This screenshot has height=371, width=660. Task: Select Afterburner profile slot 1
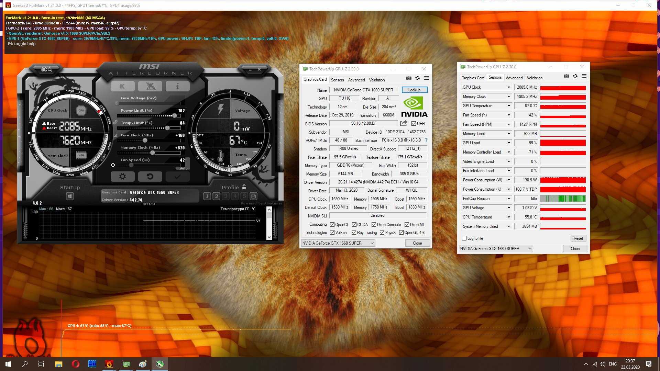pos(207,196)
